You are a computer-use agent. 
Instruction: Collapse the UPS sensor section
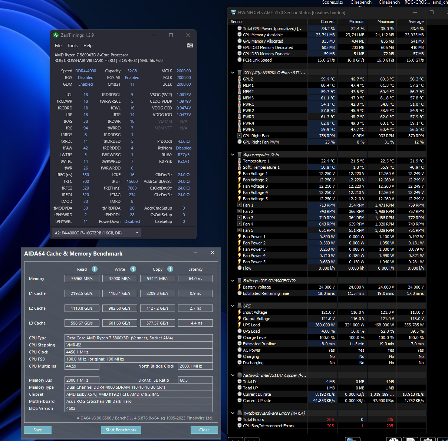tap(233, 306)
